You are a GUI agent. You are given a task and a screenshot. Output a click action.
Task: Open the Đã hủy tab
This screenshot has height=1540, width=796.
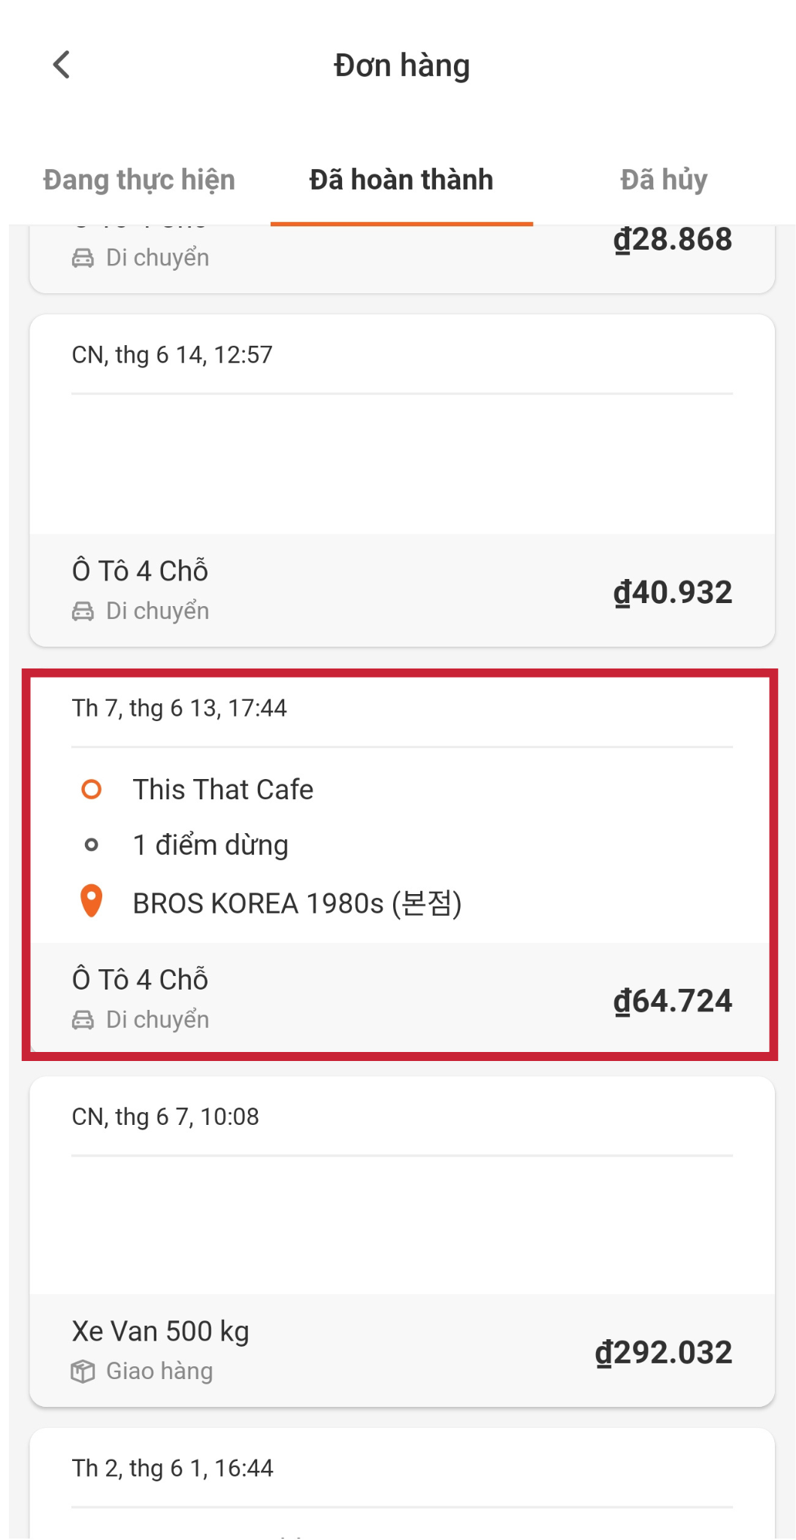click(x=664, y=180)
